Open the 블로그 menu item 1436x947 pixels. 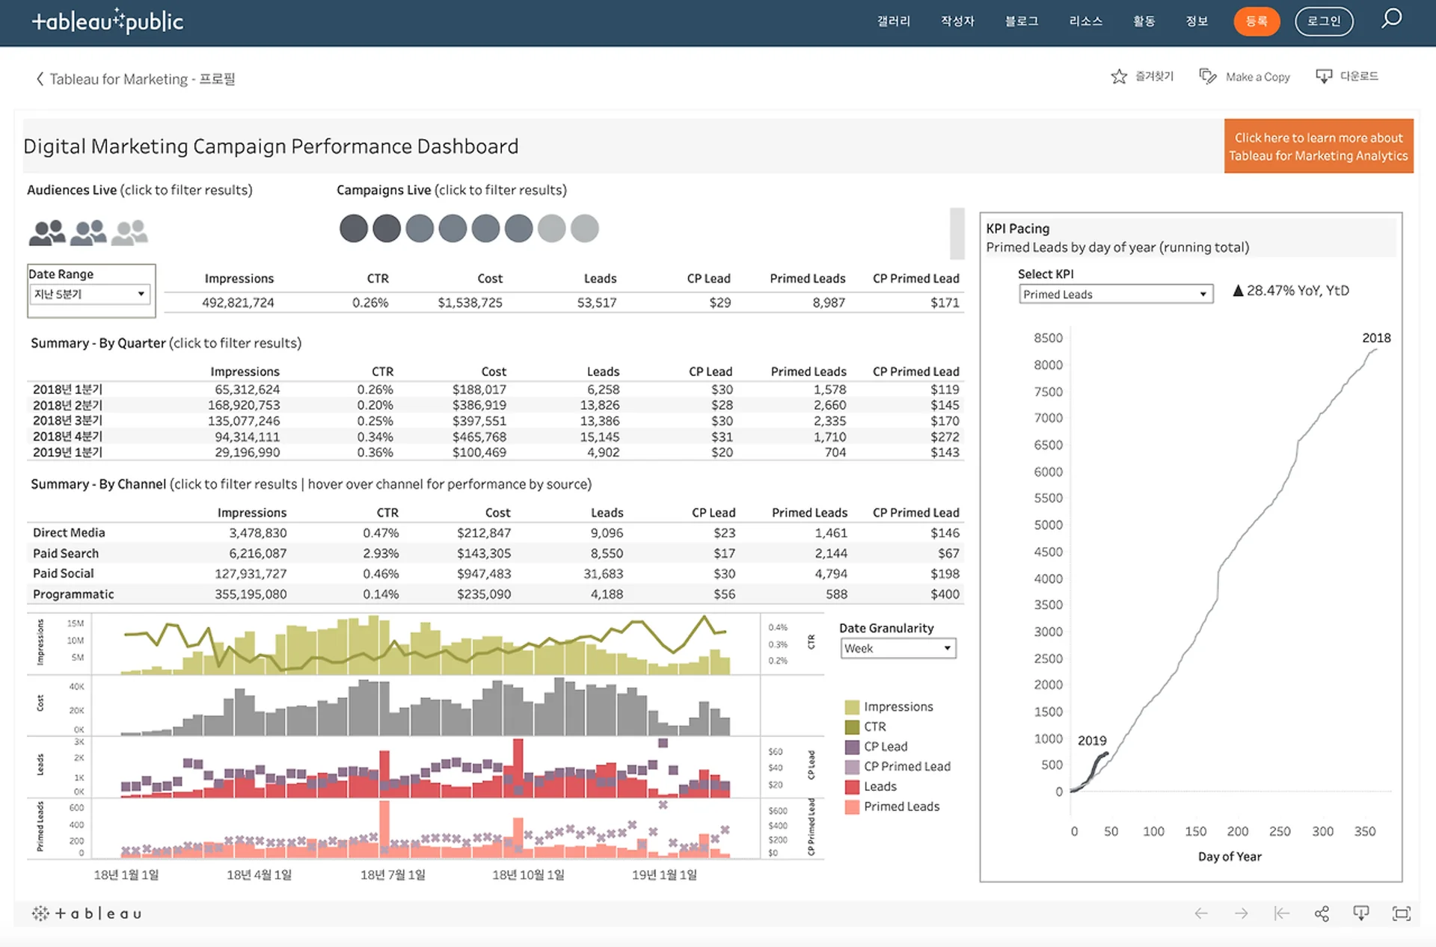click(1022, 21)
